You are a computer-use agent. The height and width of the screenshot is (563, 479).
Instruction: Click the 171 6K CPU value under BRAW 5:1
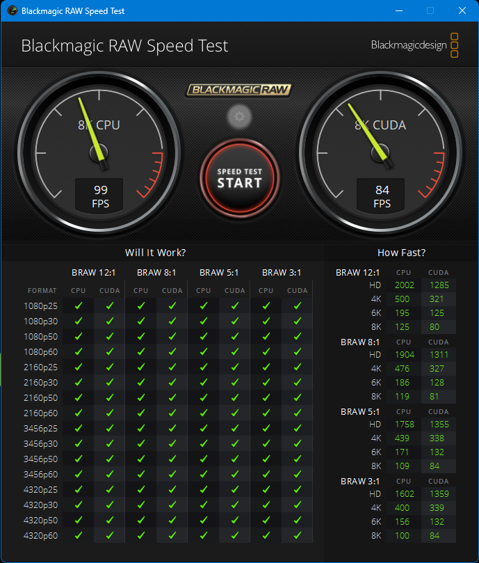402,452
